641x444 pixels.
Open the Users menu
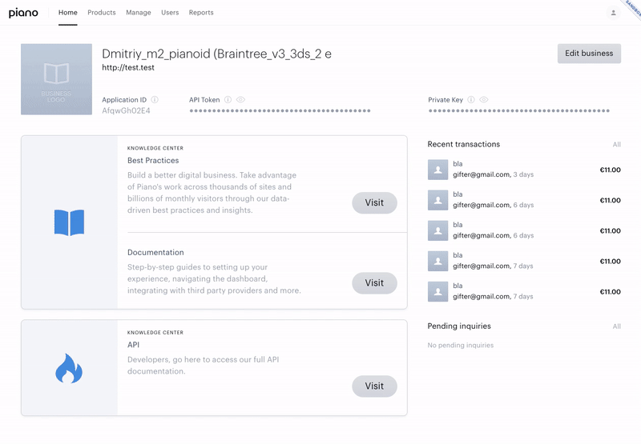point(170,13)
